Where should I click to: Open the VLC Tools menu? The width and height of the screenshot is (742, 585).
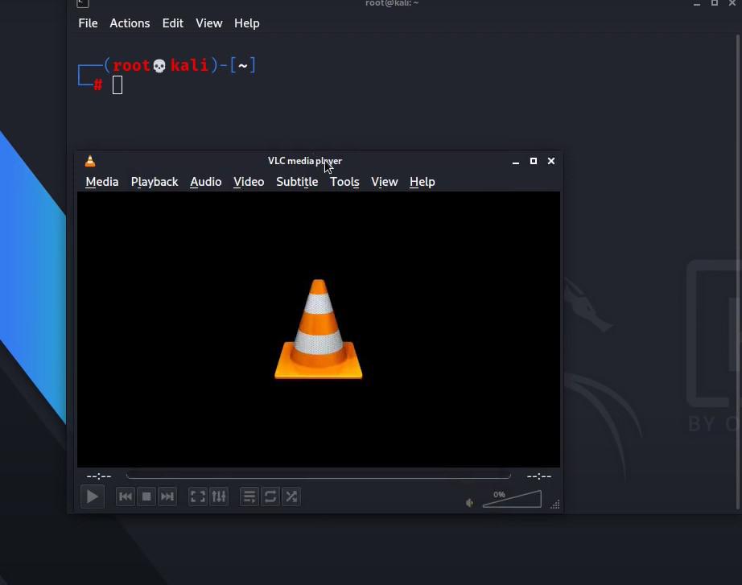click(344, 182)
